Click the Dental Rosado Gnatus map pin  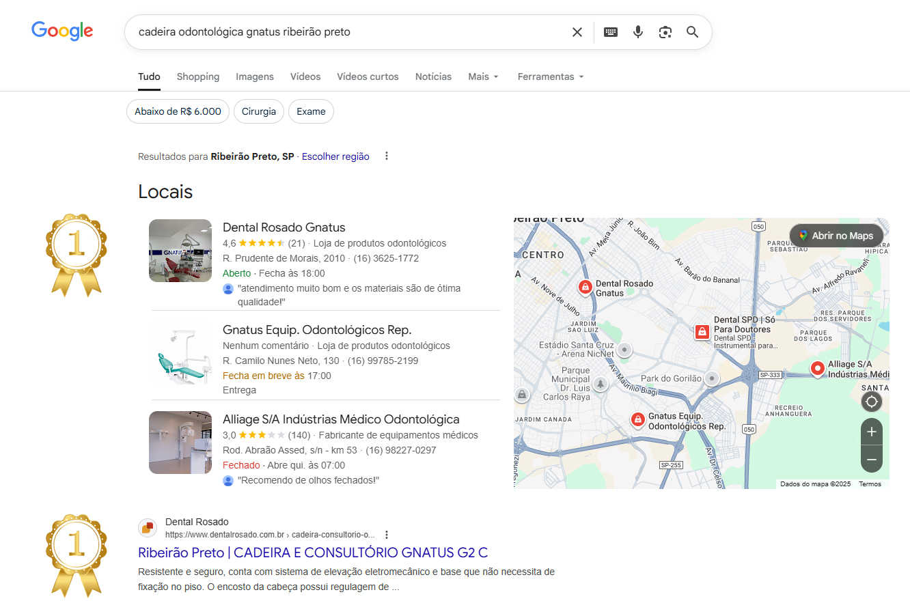pyautogui.click(x=585, y=288)
